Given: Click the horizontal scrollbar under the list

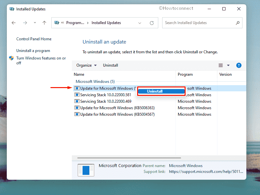Looking at the screenshot, I should click(129, 158).
